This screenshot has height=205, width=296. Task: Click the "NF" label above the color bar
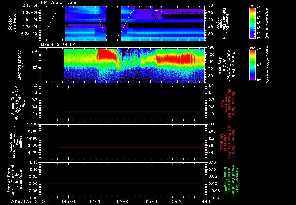pos(252,6)
